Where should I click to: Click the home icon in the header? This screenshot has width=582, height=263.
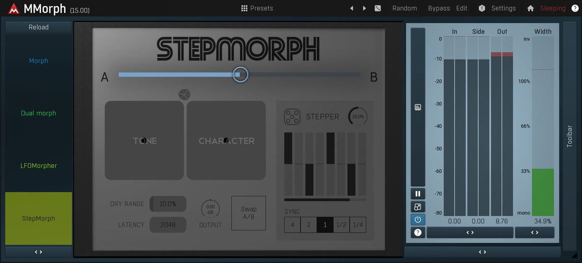point(530,8)
